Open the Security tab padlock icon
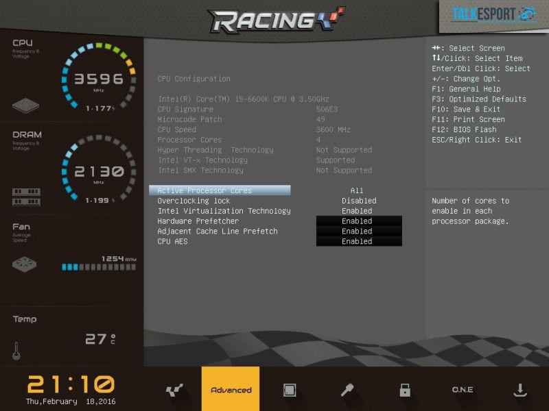Image resolution: width=549 pixels, height=411 pixels. click(405, 390)
